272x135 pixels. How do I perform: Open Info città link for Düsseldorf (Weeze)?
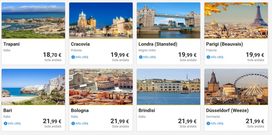(217, 123)
